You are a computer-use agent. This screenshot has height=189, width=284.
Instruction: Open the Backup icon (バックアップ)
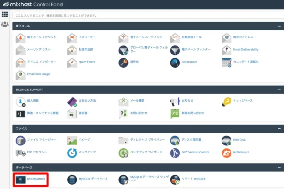tap(72, 153)
